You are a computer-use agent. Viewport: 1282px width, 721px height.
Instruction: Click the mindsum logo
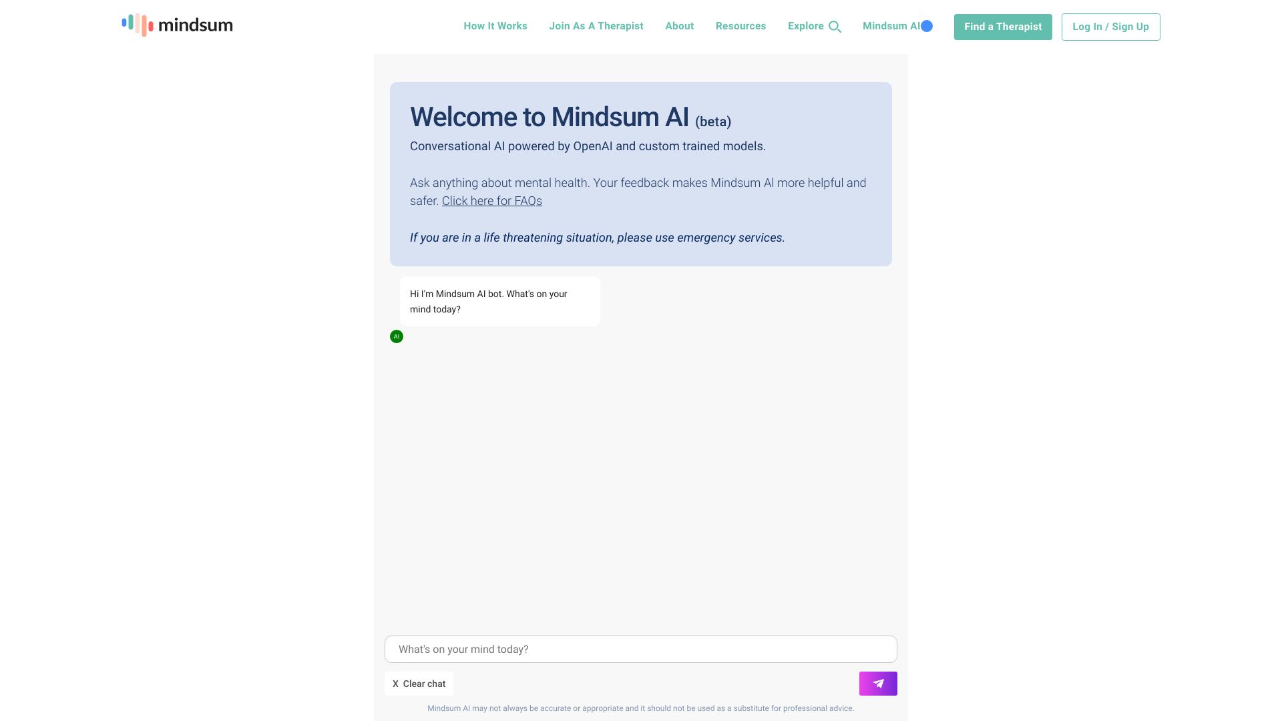pyautogui.click(x=177, y=25)
